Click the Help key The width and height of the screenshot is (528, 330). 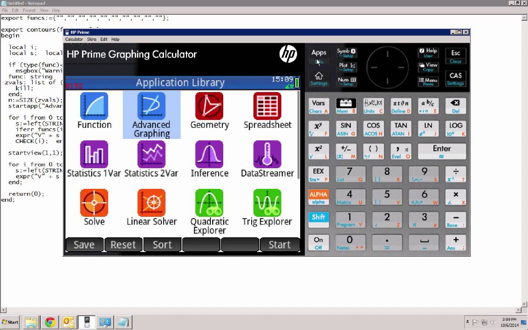429,53
